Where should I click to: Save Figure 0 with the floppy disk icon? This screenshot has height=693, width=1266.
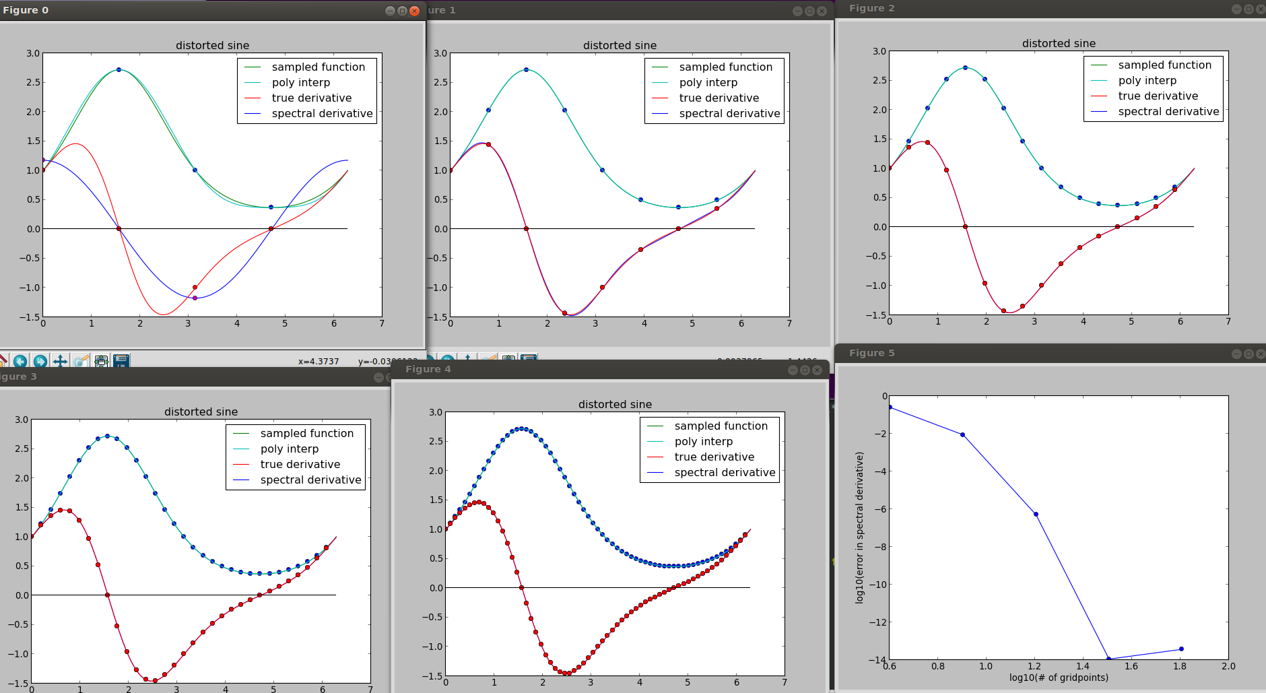(x=121, y=361)
